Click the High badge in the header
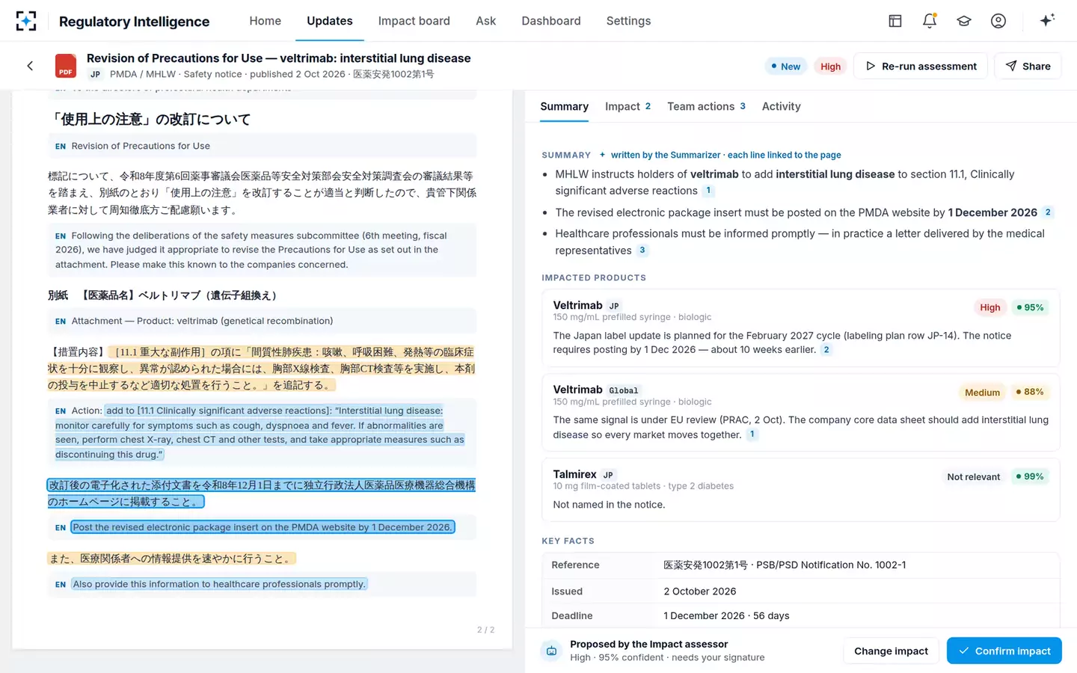The height and width of the screenshot is (673, 1077). point(830,67)
